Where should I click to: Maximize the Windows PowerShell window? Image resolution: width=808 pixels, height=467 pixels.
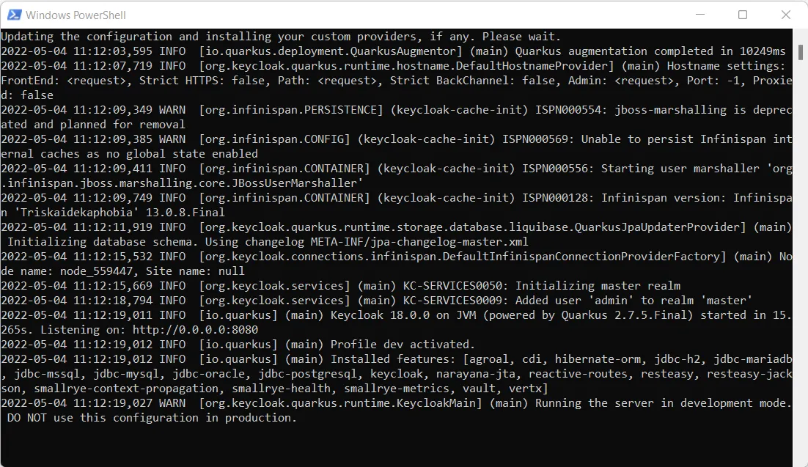(743, 15)
